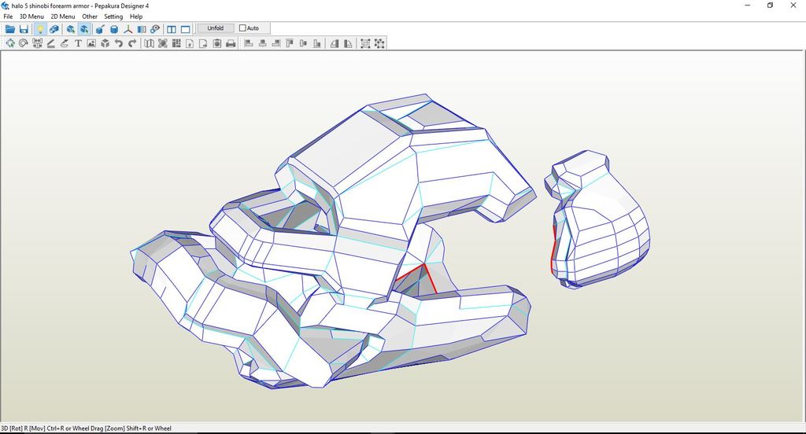This screenshot has height=434, width=806.
Task: Toggle the light bulb lighting icon
Action: point(39,29)
